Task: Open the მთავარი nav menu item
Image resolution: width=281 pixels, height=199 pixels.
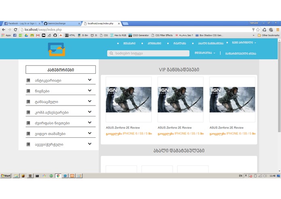Action: (x=129, y=43)
